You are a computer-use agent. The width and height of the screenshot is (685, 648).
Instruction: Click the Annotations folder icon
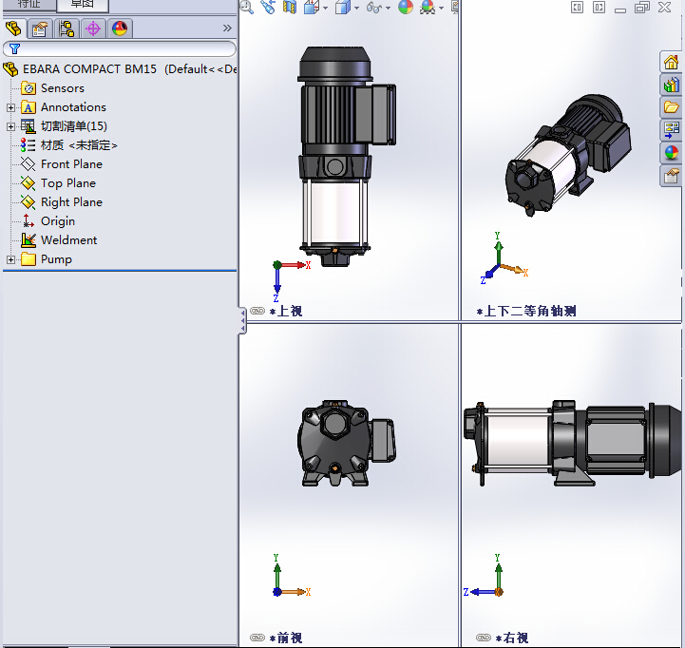coord(29,107)
